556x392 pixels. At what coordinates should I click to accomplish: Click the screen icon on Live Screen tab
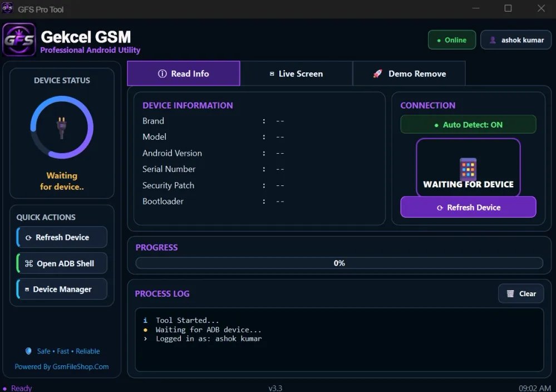coord(272,74)
